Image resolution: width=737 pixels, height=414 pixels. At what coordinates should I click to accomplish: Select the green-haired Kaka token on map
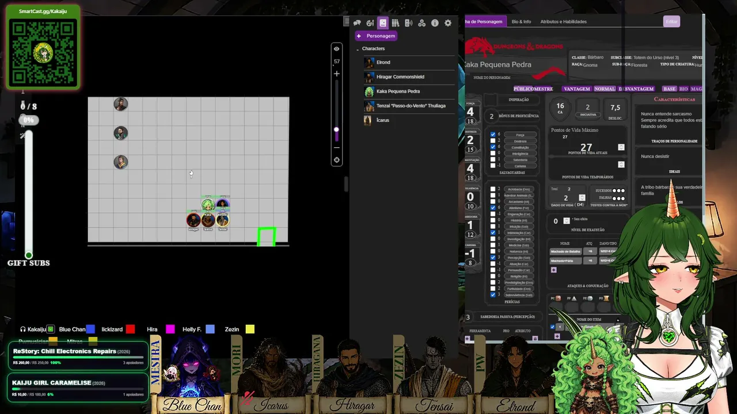tap(208, 205)
